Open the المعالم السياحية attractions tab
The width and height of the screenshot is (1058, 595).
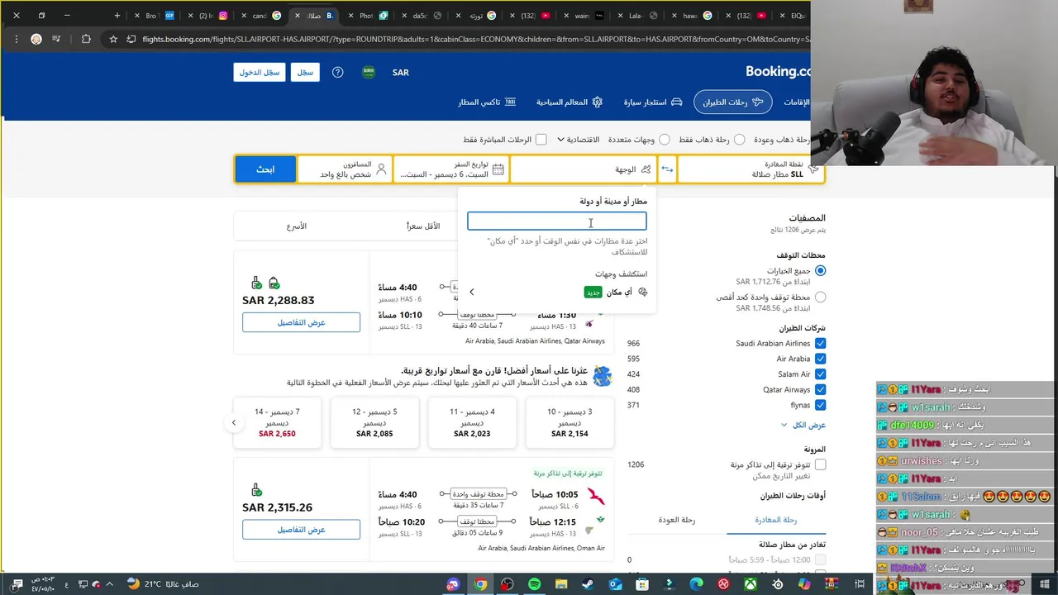coord(570,102)
